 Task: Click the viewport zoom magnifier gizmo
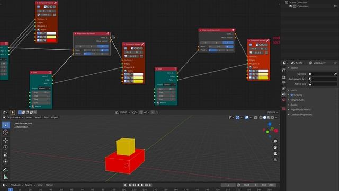coord(275,141)
